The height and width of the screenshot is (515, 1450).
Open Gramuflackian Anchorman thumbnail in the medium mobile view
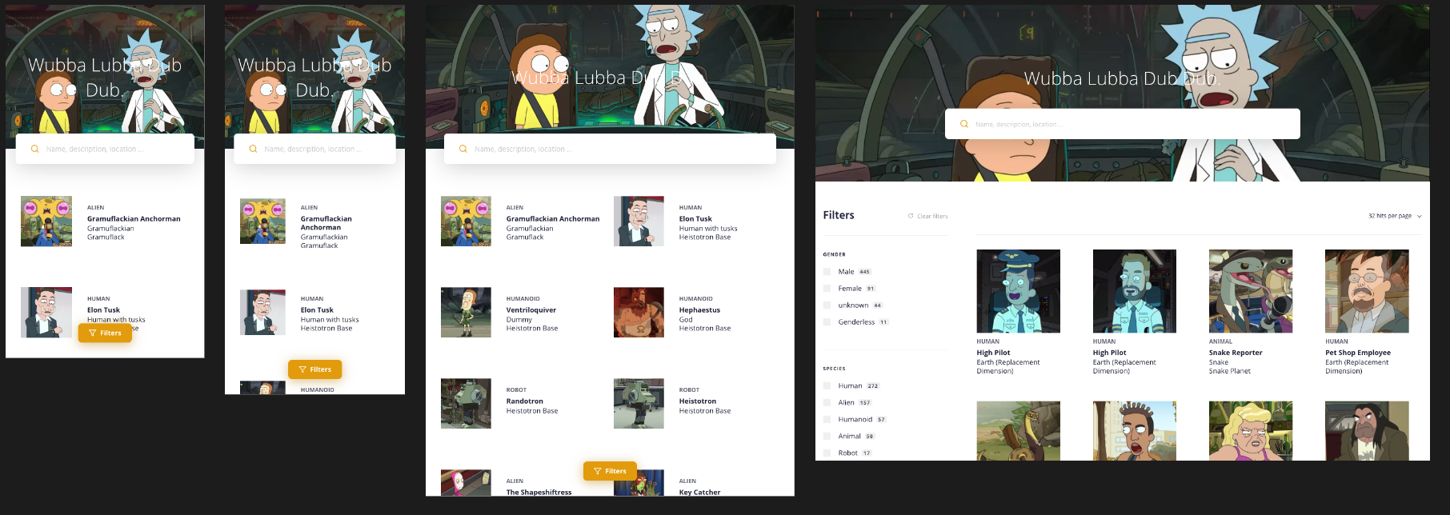tap(262, 222)
